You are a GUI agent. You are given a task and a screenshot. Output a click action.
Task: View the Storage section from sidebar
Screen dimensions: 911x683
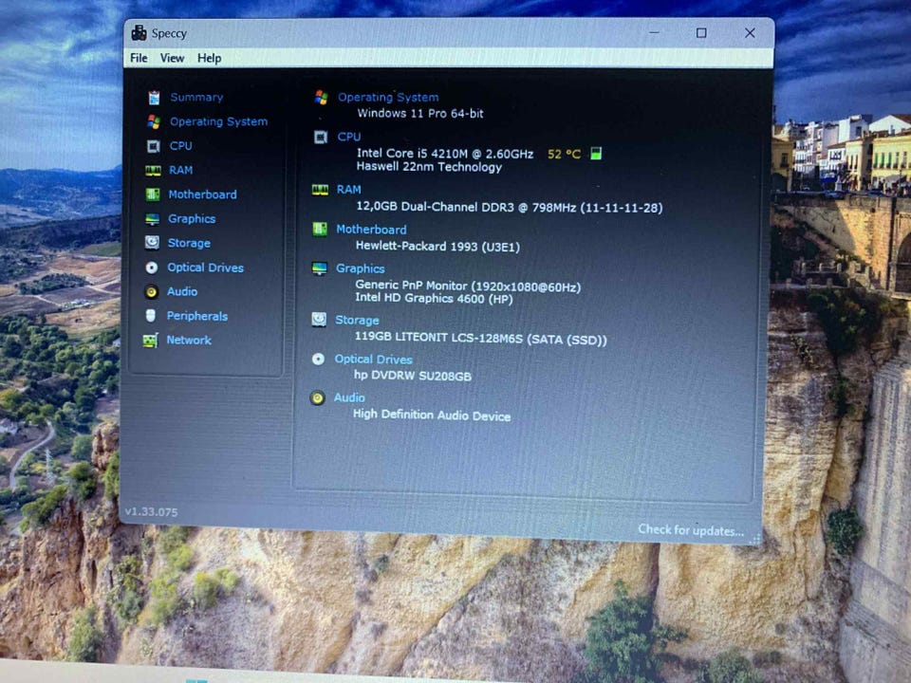[x=189, y=244]
